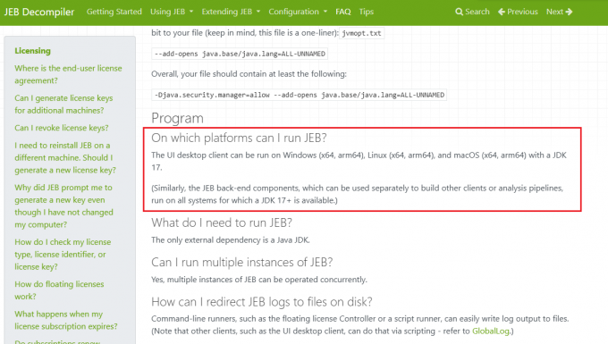Click 'On which platforms can I run JEB?' heading
Screen dimensions: 608x344
tap(239, 138)
